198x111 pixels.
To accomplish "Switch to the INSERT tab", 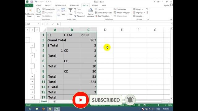I will pyautogui.click(x=48, y=6).
